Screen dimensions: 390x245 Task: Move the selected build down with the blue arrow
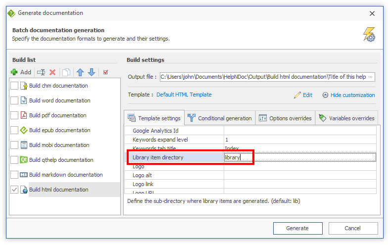92,72
